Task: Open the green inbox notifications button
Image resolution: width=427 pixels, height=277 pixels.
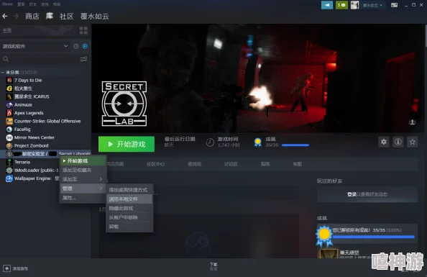Action: [x=341, y=5]
